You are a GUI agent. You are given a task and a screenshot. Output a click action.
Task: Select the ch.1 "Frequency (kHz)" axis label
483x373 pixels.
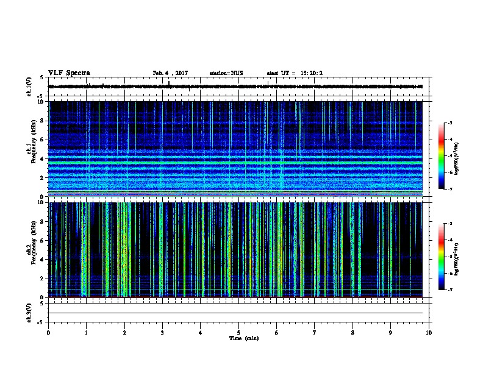click(x=34, y=142)
